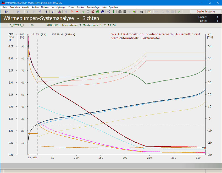Open the Drucken menu
Image resolution: width=222 pixels, height=173 pixels.
(x=80, y=7)
